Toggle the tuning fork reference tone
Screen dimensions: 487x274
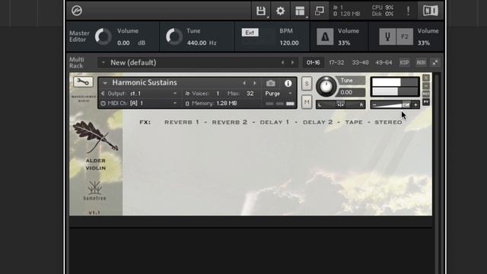coord(387,37)
